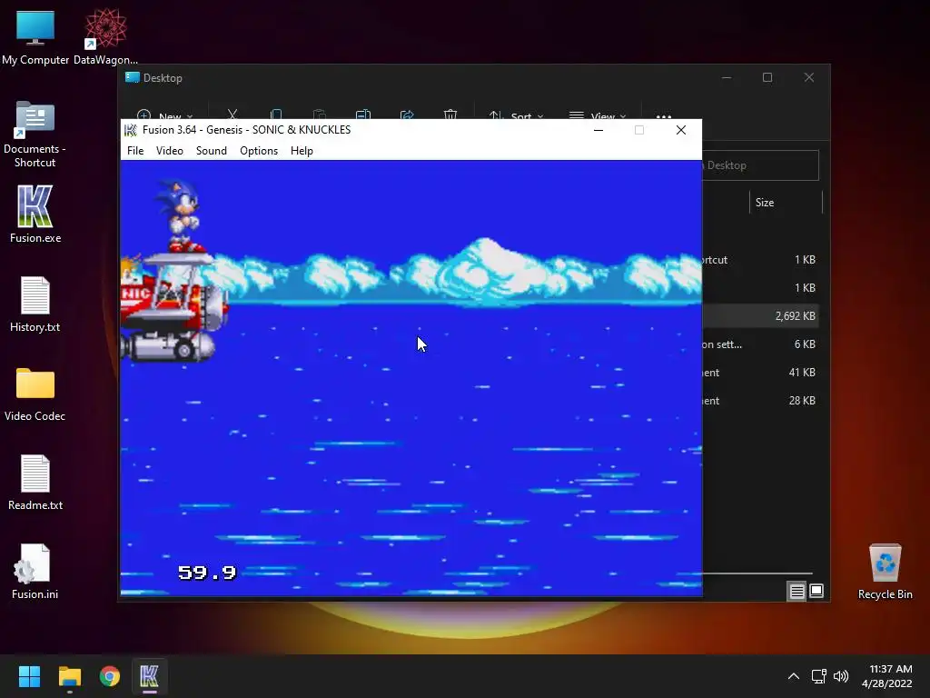Image resolution: width=930 pixels, height=698 pixels.
Task: Open File Explorer from the taskbar
Action: tap(69, 676)
